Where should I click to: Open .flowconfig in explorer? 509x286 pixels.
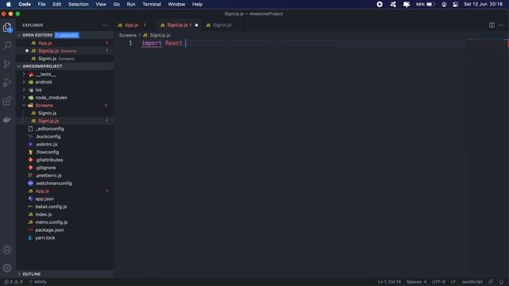pyautogui.click(x=47, y=152)
